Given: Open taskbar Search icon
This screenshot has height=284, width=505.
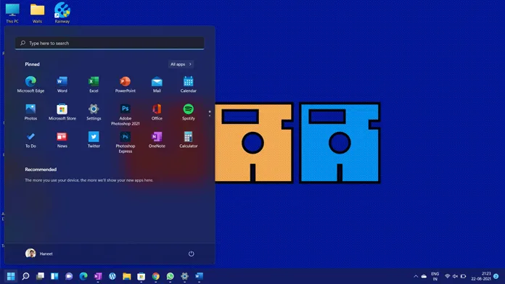Looking at the screenshot, I should pyautogui.click(x=25, y=276).
